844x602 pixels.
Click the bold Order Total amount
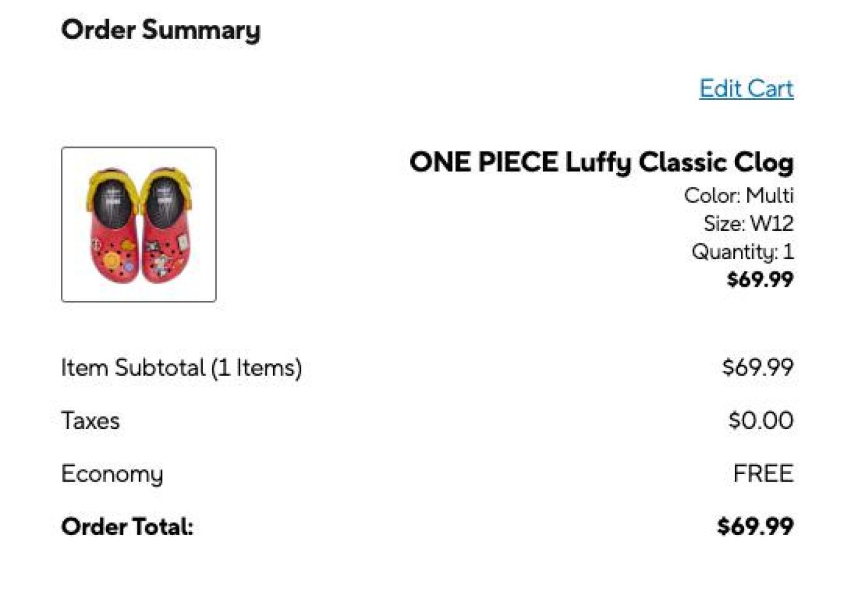point(755,527)
